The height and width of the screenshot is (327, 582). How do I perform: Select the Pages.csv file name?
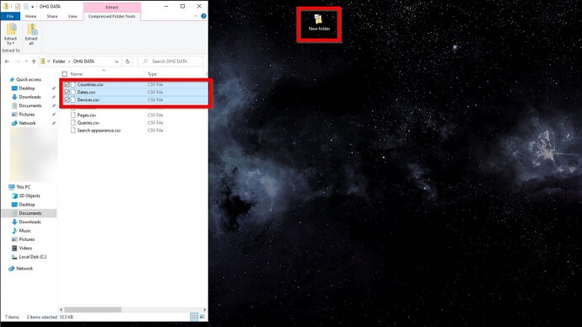(x=87, y=115)
